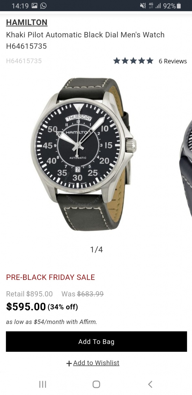Open the HAMILTON brand link
The height and width of the screenshot is (395, 192).
pyautogui.click(x=27, y=22)
